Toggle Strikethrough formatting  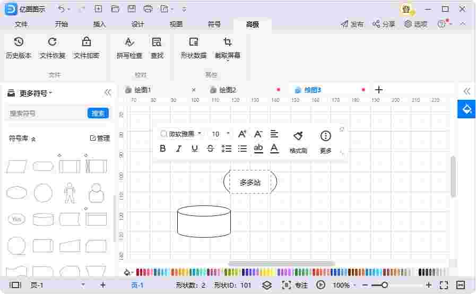tap(210, 149)
